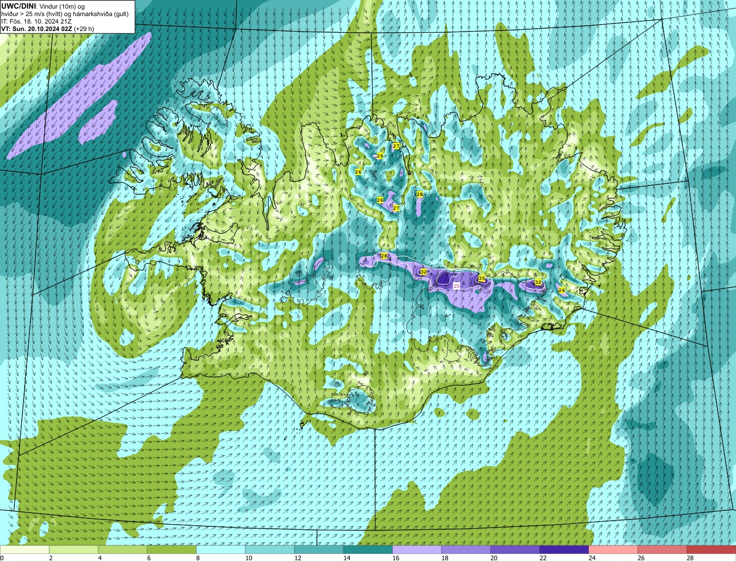736x562 pixels.
Task: Click the scale value 4
Action: coord(100,558)
